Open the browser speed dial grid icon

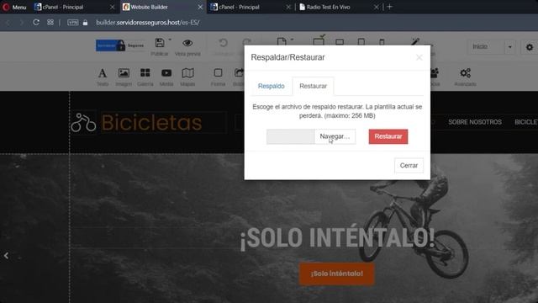pos(50,23)
